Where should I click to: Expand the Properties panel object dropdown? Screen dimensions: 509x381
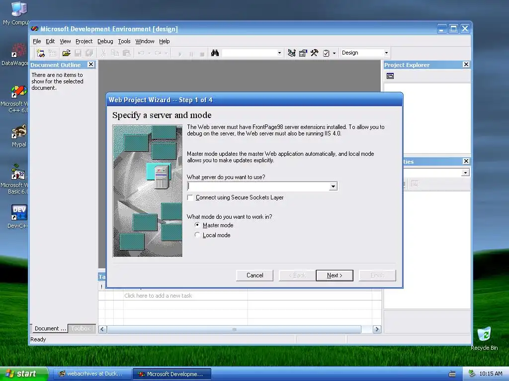coord(465,173)
